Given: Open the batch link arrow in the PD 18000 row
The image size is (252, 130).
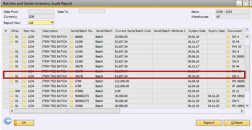Looking at the screenshot, I should pyautogui.click(x=72, y=81).
